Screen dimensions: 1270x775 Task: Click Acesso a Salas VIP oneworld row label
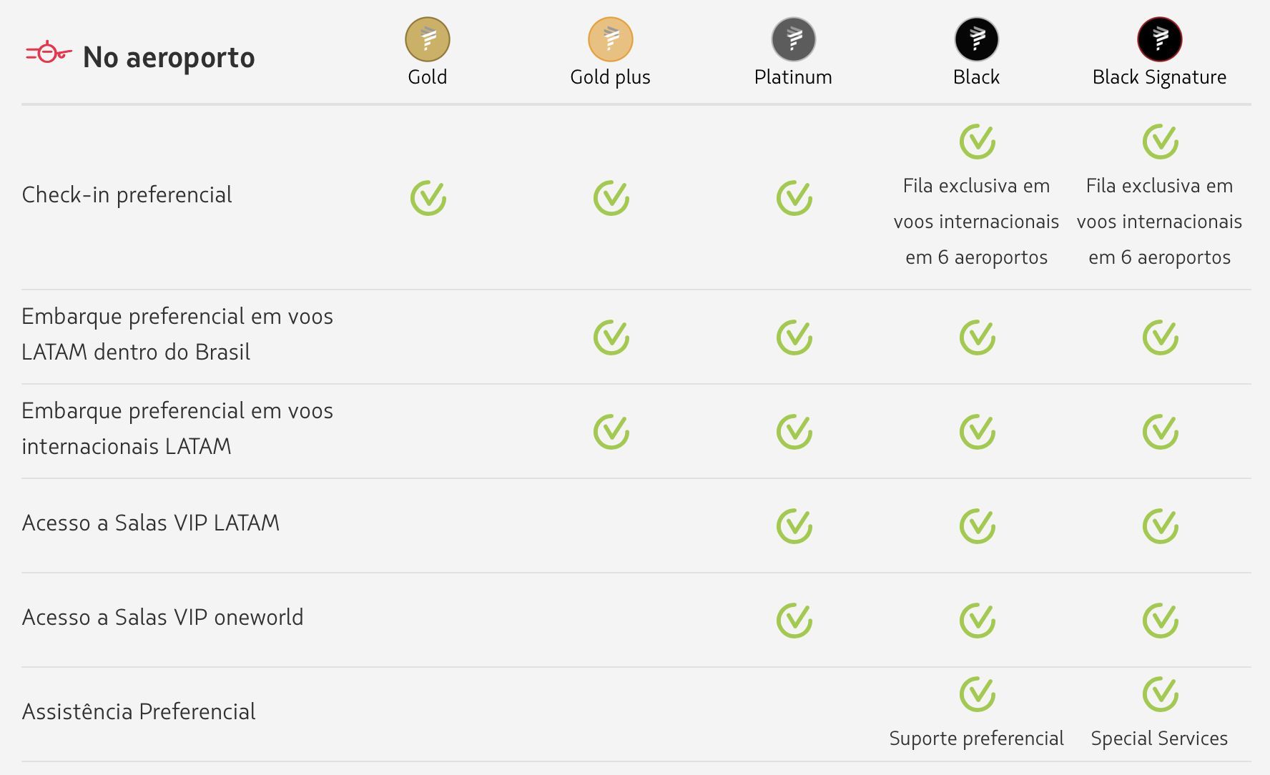pos(162,617)
